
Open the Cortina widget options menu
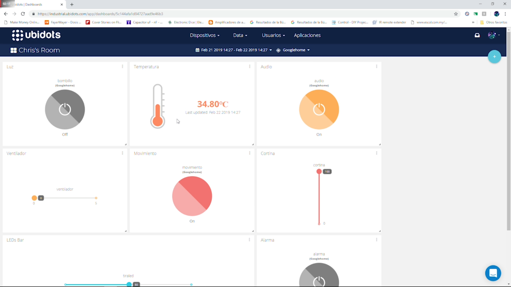click(377, 153)
